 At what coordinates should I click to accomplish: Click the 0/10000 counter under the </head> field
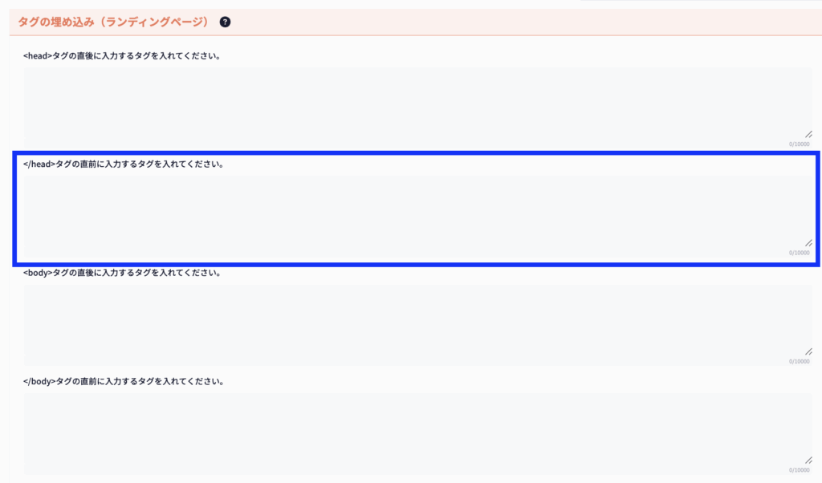pos(799,253)
